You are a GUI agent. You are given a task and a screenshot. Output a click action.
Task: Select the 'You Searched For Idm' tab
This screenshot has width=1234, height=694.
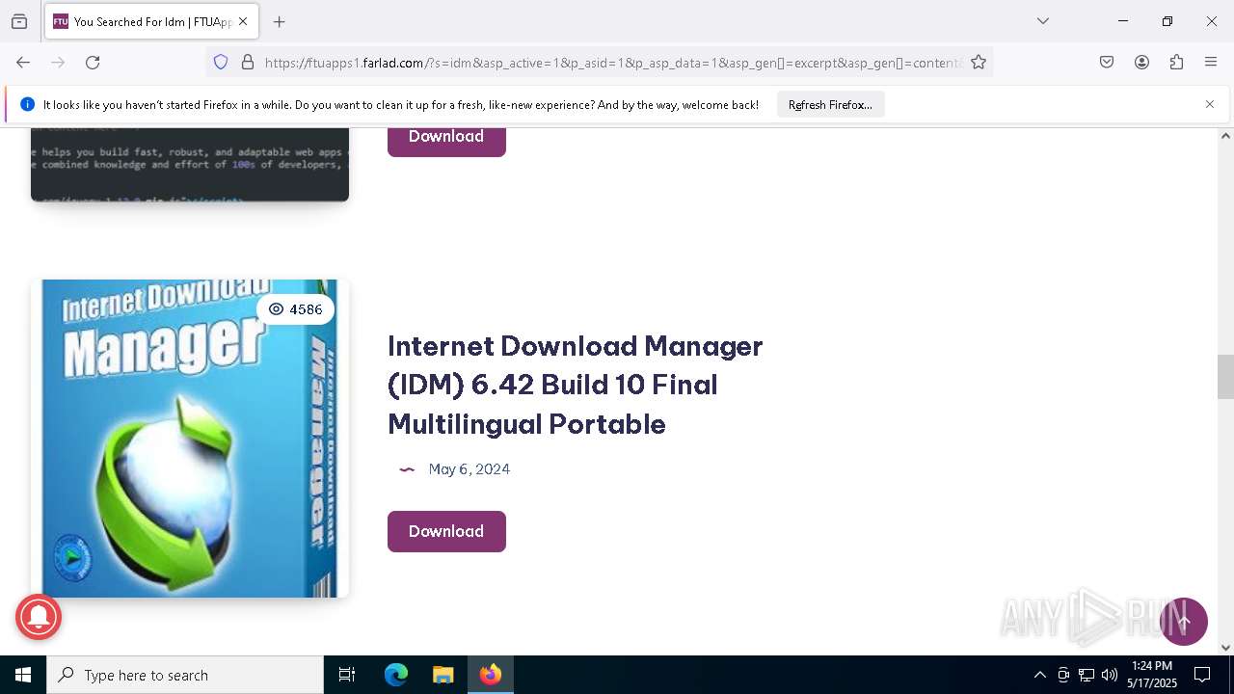151,21
